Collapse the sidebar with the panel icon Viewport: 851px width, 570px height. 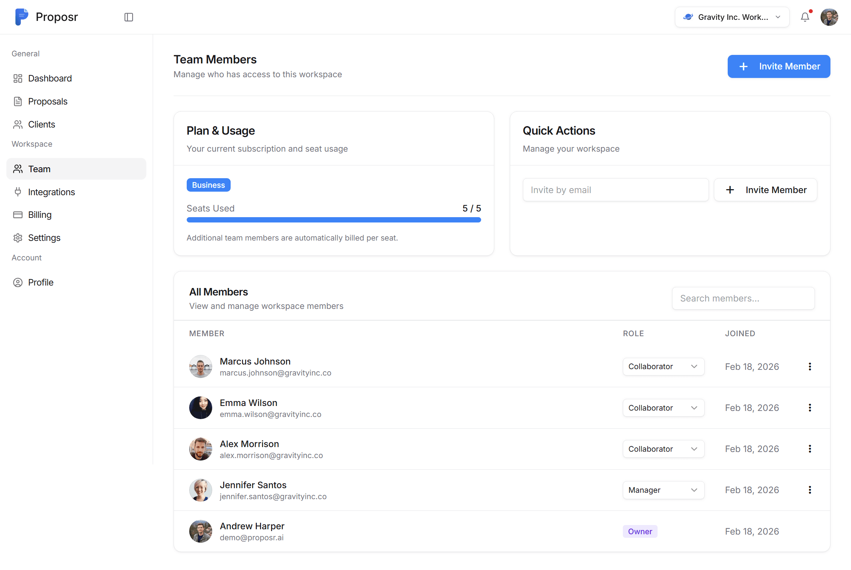[129, 17]
